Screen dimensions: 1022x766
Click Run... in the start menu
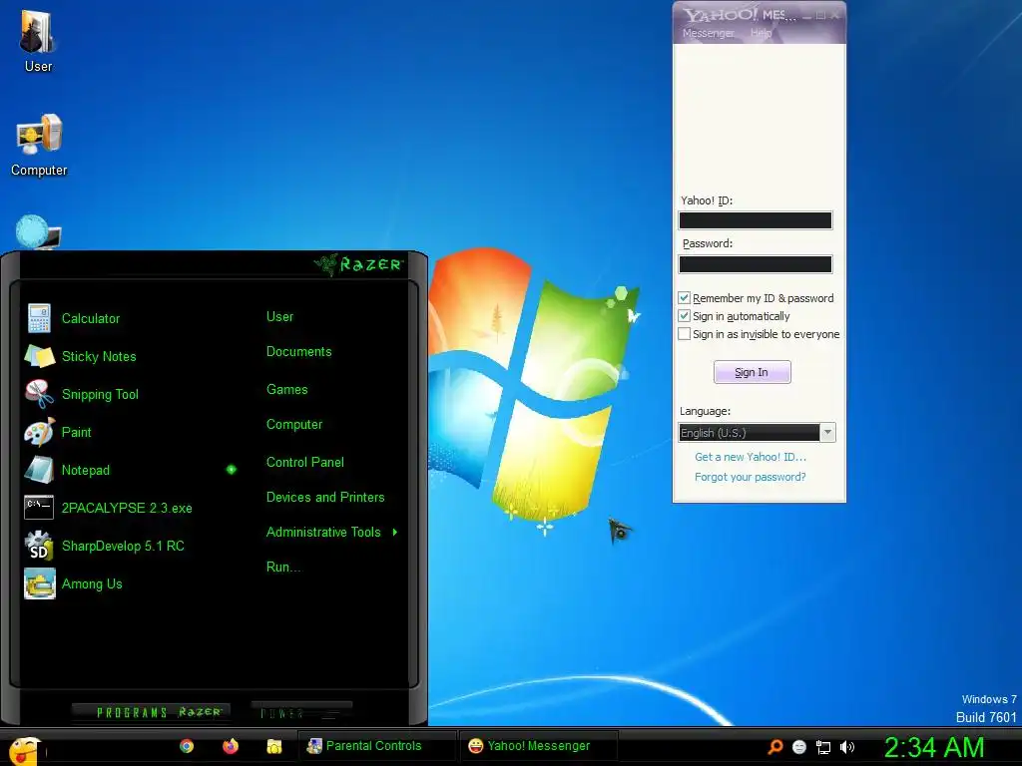tap(283, 568)
